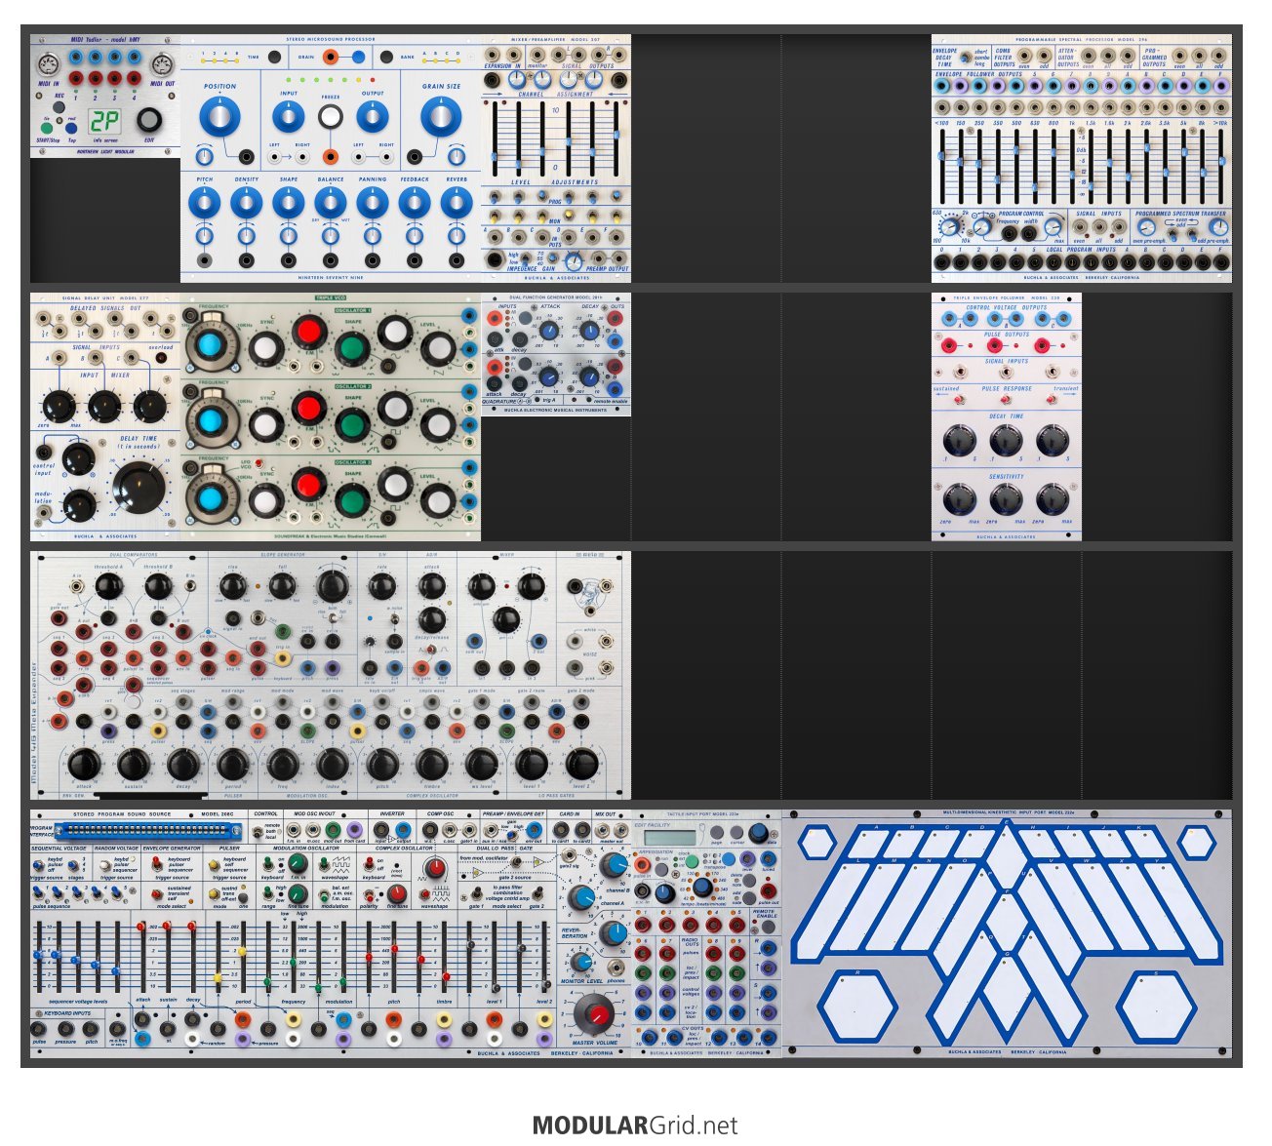Click the large DELAY TIME knob on Signal Delay Unit
Image resolution: width=1272 pixels, height=1146 pixels.
point(139,487)
